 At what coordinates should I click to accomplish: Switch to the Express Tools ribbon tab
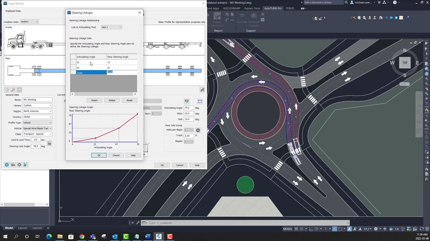pos(252,8)
